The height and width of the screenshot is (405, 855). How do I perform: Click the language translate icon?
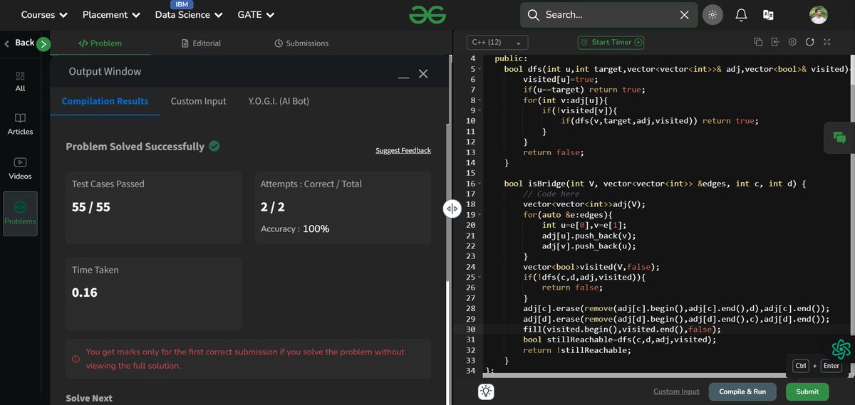(x=768, y=14)
